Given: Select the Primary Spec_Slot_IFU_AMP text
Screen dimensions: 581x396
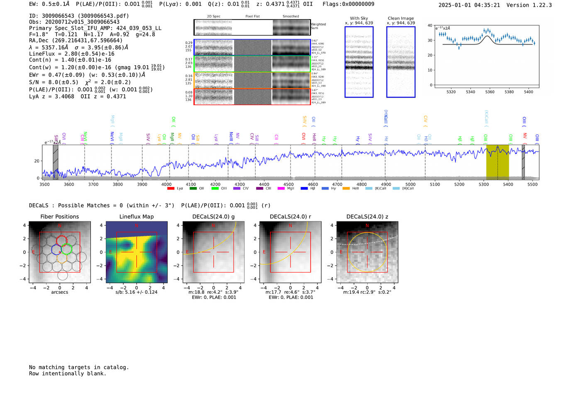Looking at the screenshot, I should click(95, 28).
